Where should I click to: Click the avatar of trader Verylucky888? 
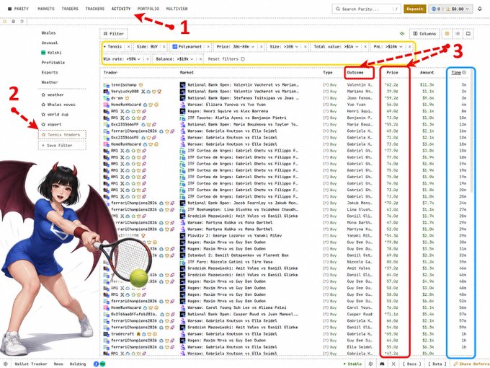click(106, 92)
